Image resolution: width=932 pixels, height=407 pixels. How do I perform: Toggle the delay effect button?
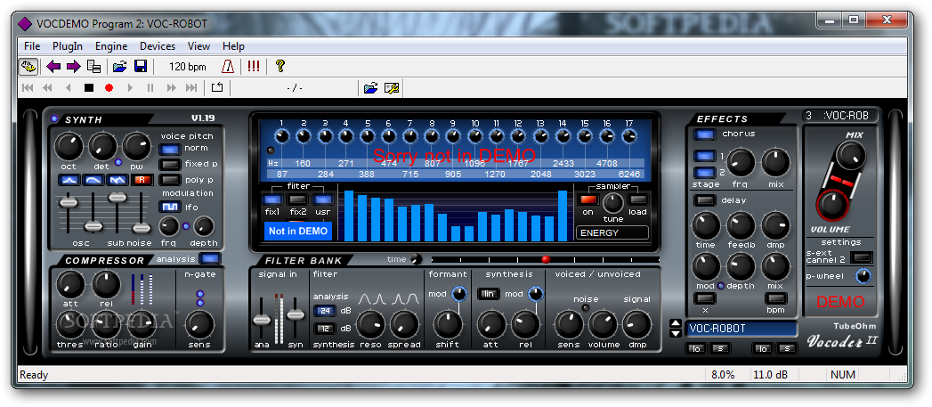click(x=705, y=200)
